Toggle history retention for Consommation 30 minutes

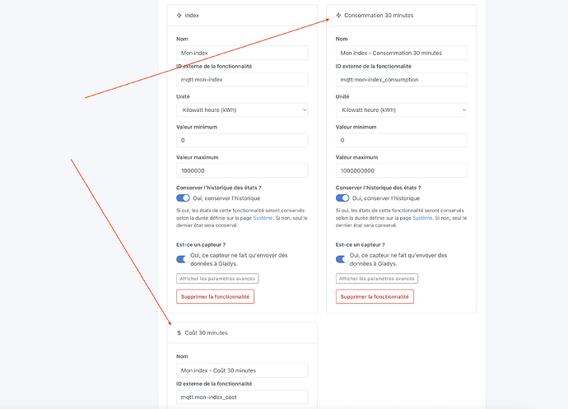click(342, 198)
